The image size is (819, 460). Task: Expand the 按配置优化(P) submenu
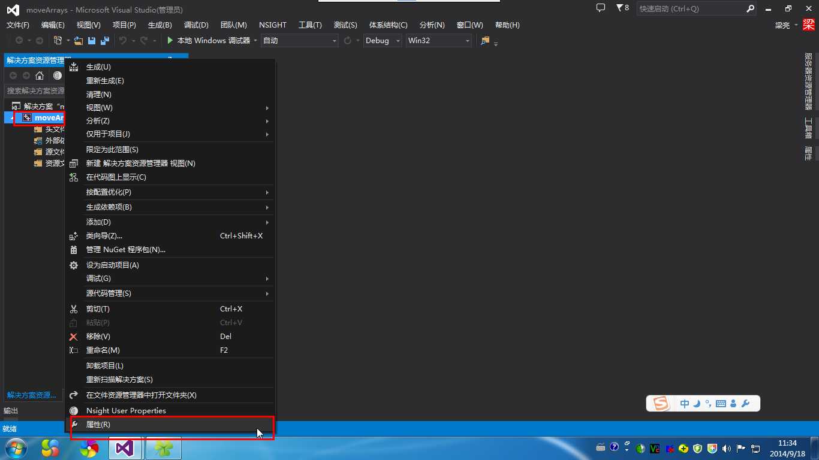(170, 192)
